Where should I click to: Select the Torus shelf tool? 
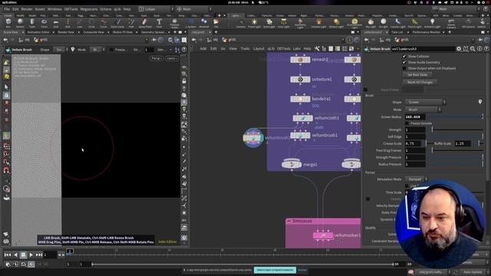point(44,22)
